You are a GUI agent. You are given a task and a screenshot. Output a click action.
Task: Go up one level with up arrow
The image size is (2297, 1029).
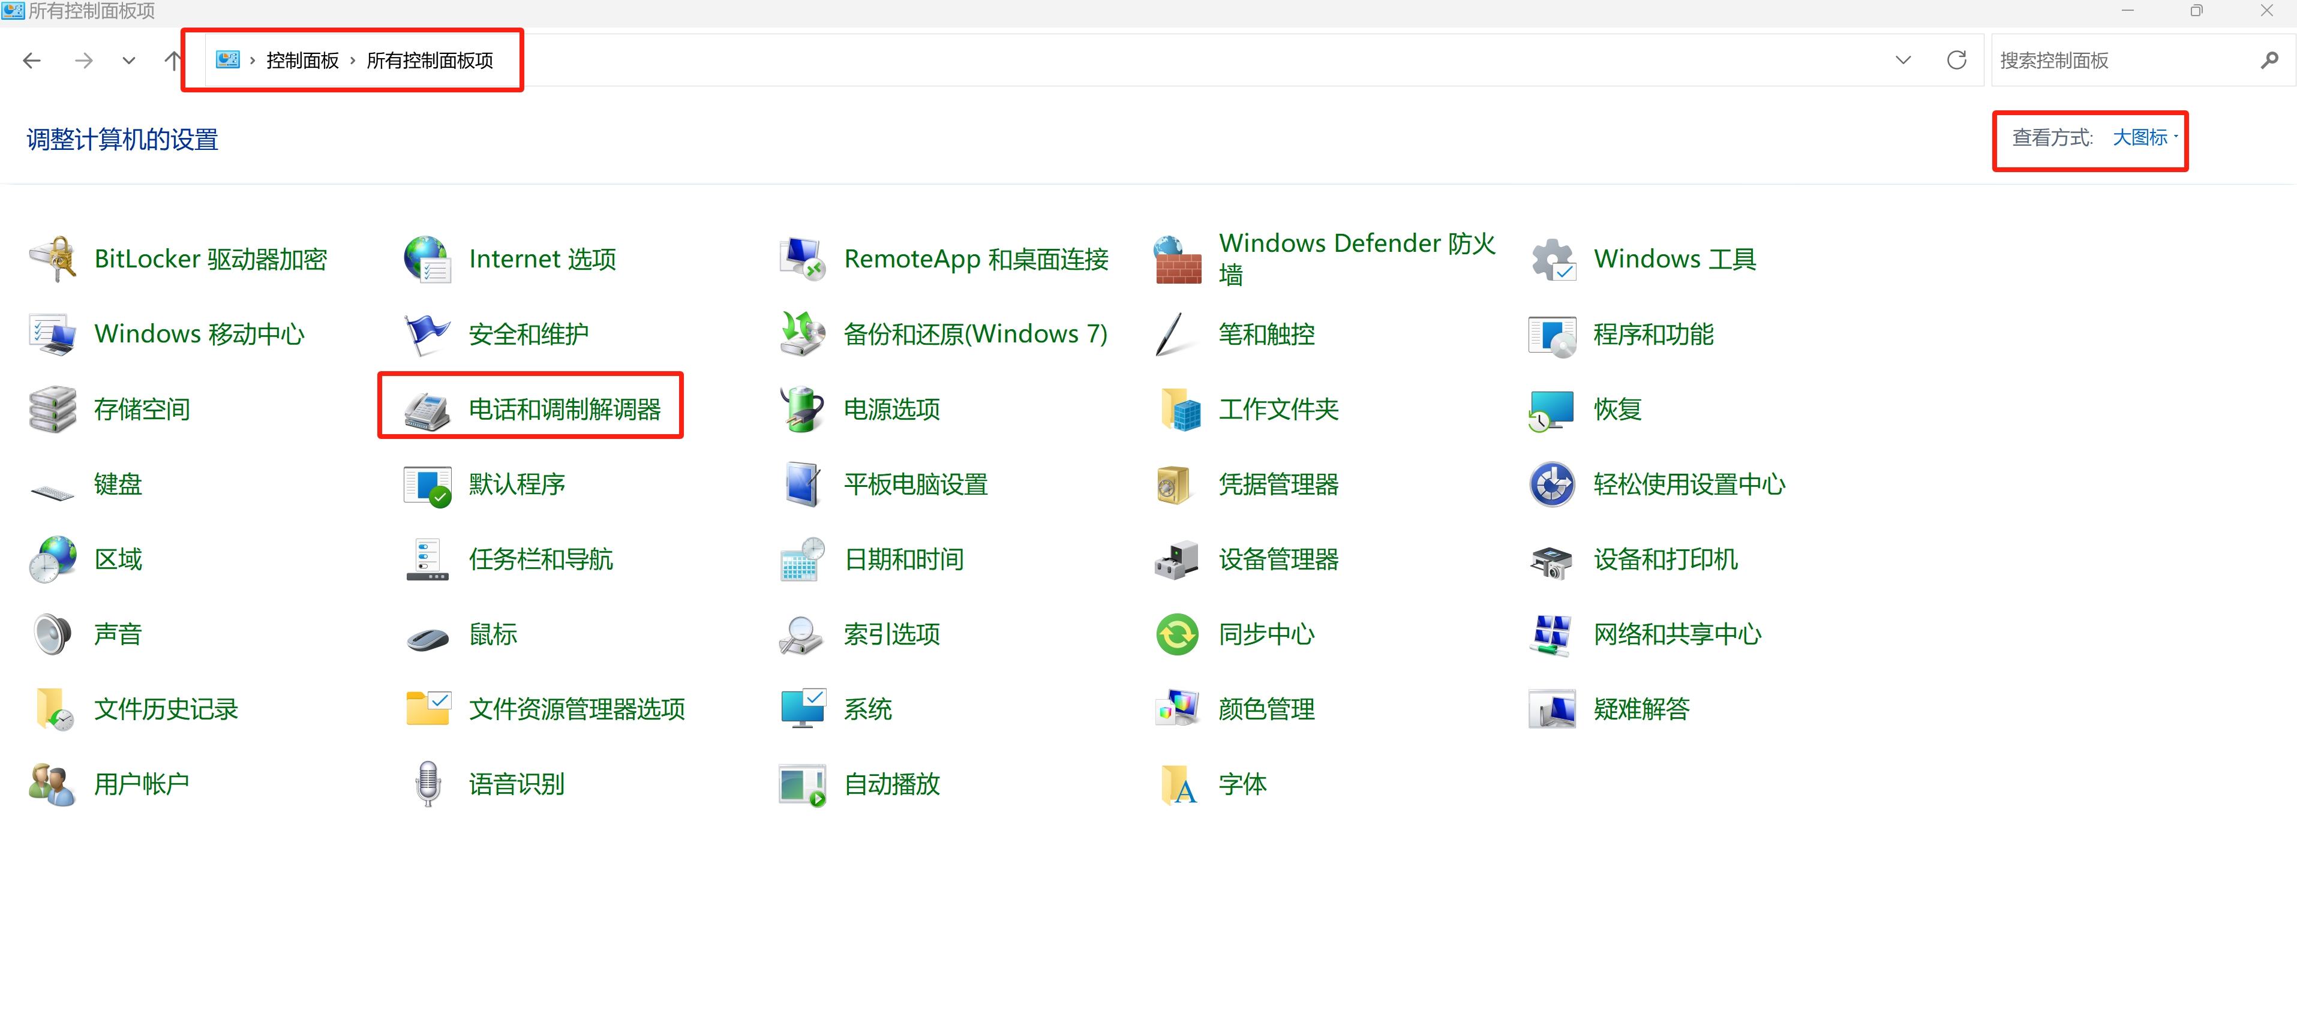[173, 60]
